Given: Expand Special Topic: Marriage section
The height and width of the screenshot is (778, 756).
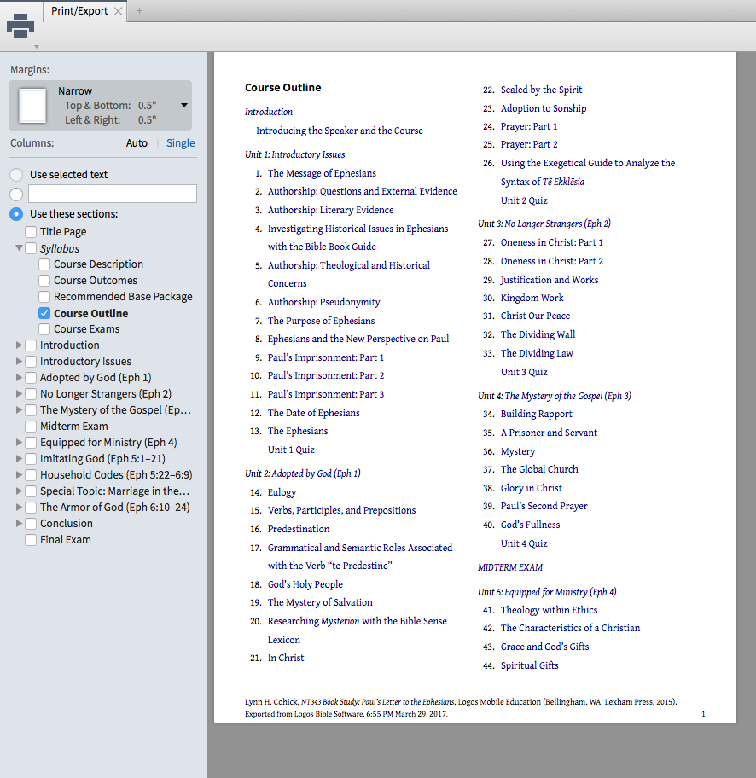Looking at the screenshot, I should (x=19, y=491).
